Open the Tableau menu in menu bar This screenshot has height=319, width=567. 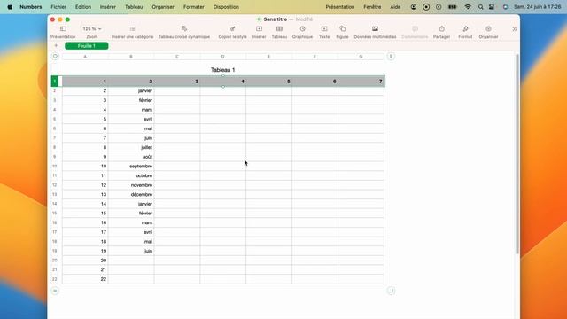click(x=134, y=7)
